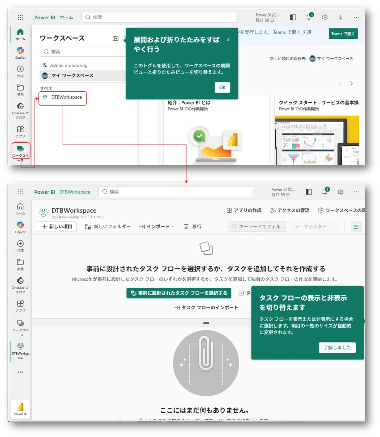Open more options ellipsis in top header
This screenshot has width=380, height=437.
(356, 17)
